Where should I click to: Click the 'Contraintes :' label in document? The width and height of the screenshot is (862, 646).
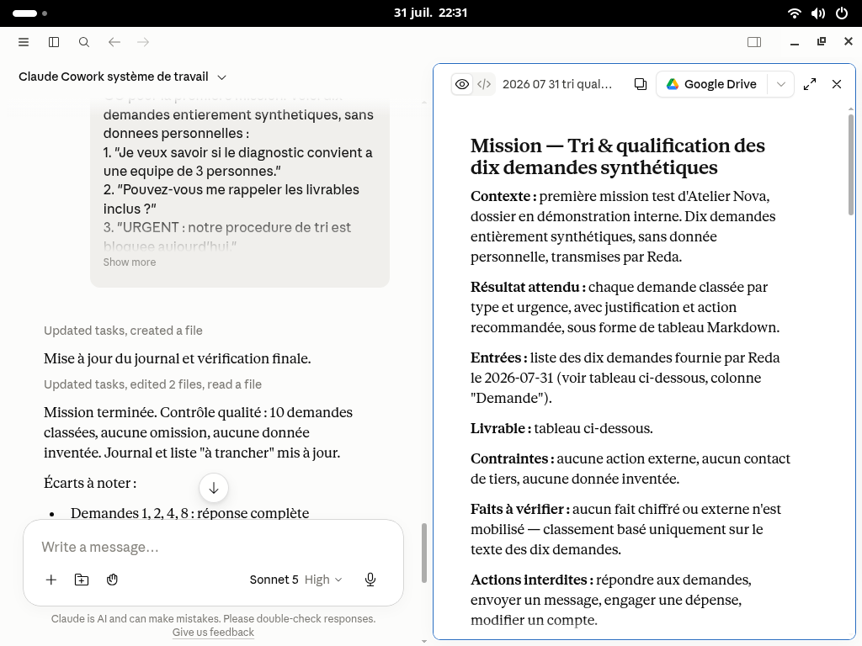tap(512, 458)
